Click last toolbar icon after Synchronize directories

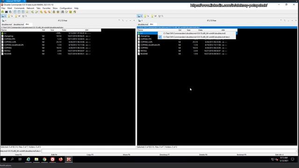tap(75, 12)
